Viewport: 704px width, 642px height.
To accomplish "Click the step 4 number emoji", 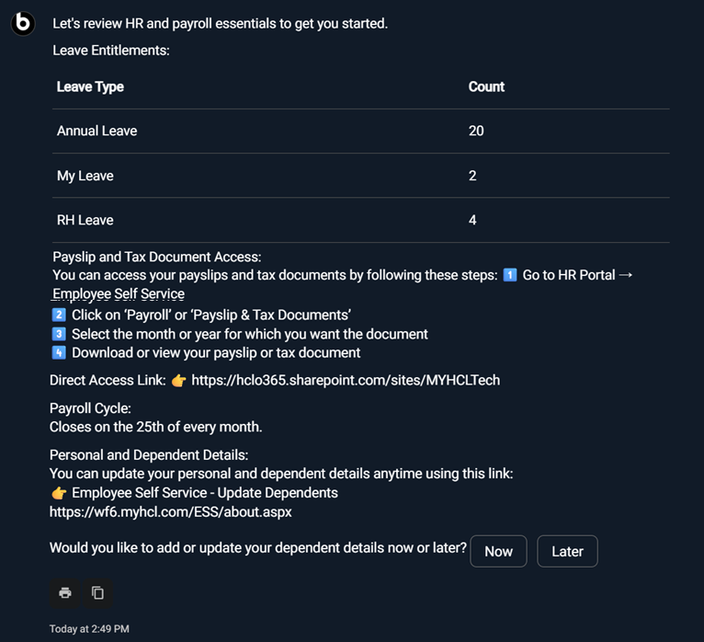I will [60, 353].
